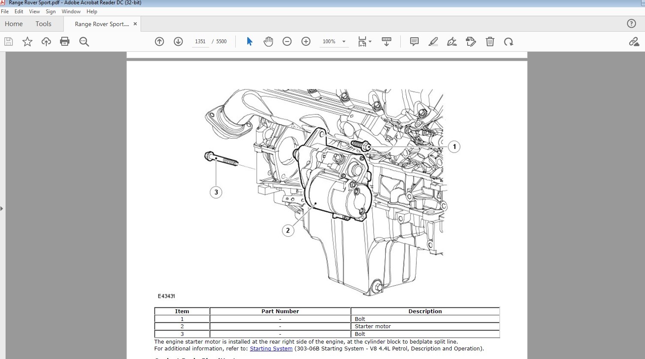Open the Sign menu
The width and height of the screenshot is (645, 359).
click(x=51, y=12)
